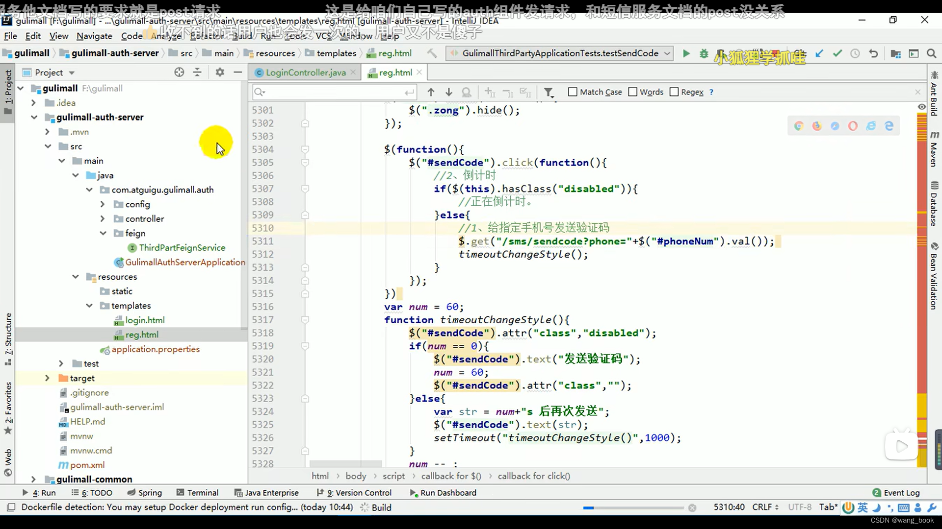Open in Chrome browser icon

click(x=799, y=126)
